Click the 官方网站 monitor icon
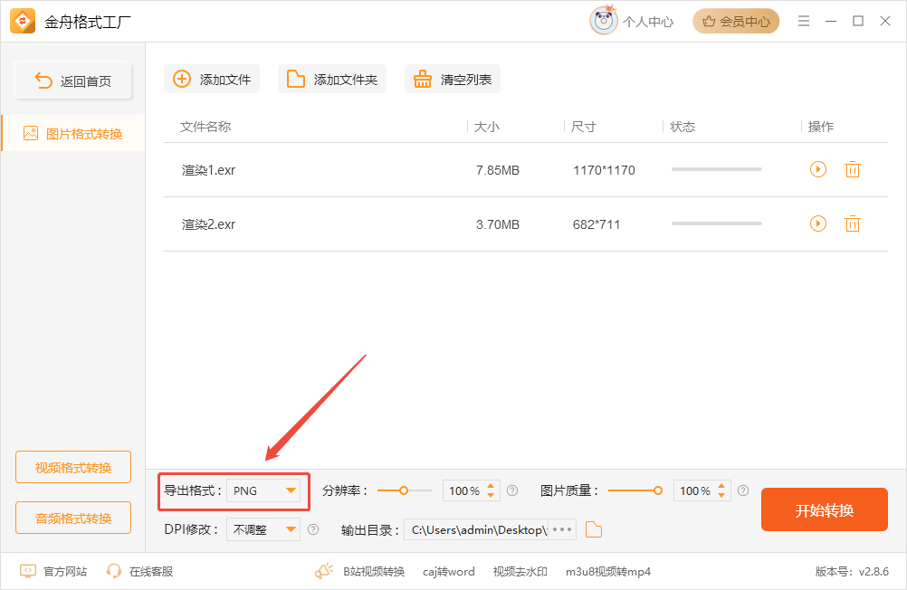The width and height of the screenshot is (907, 590). point(28,572)
